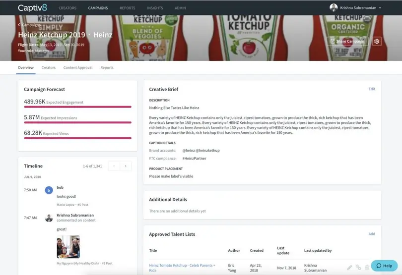Click the link icon in talent list row
The image size is (402, 275).
[x=358, y=268]
